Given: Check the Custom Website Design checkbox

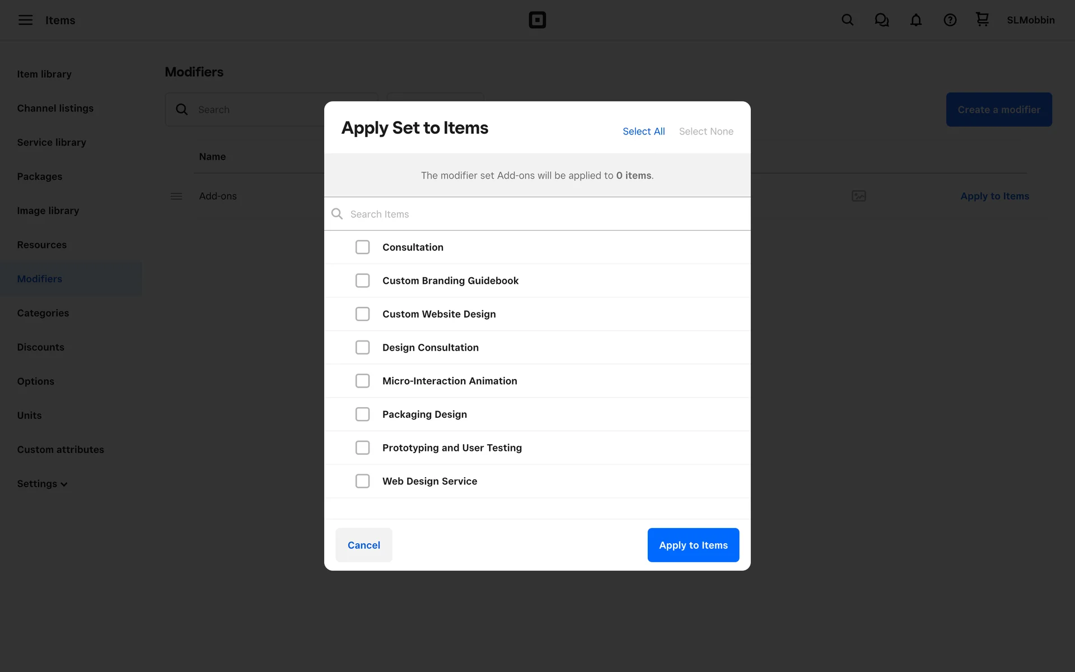Looking at the screenshot, I should (362, 314).
